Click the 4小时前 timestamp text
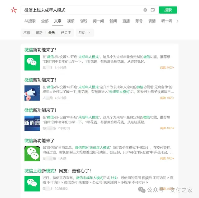The width and height of the screenshot is (199, 198). pyautogui.click(x=61, y=98)
